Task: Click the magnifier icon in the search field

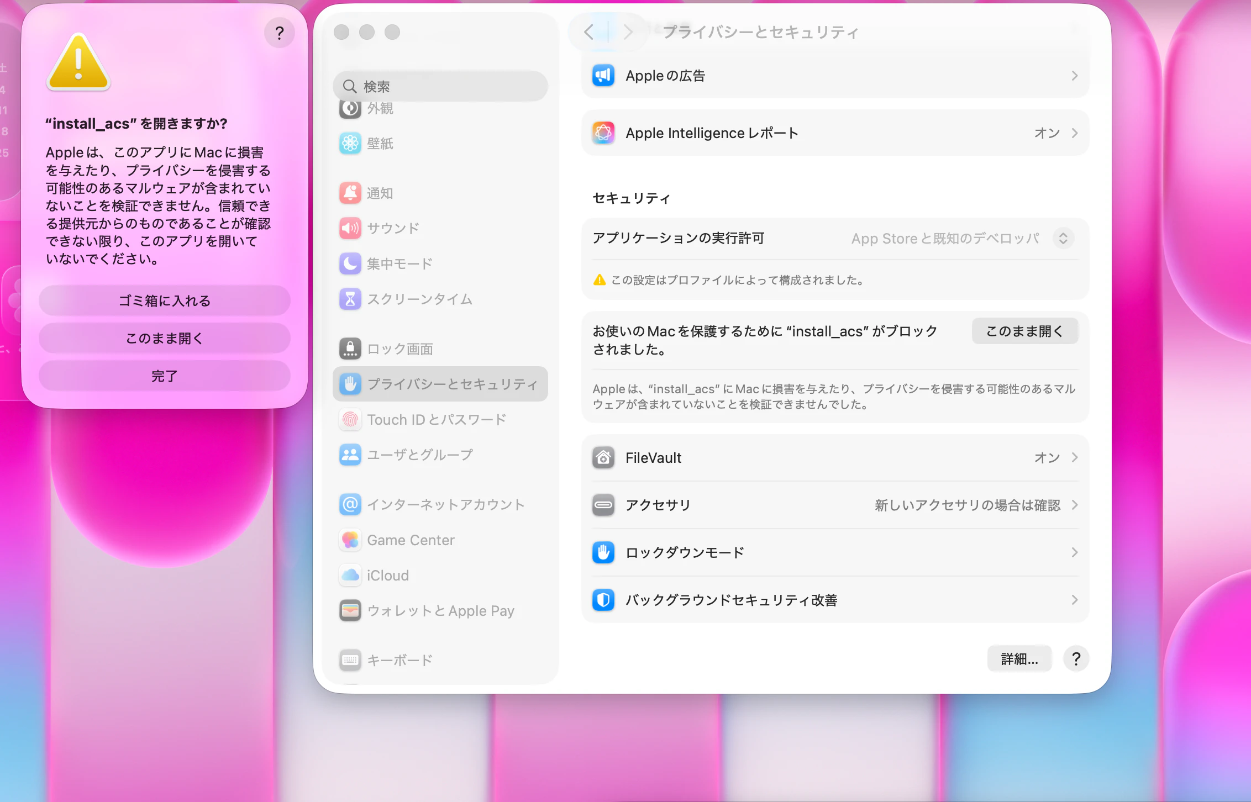Action: [349, 86]
